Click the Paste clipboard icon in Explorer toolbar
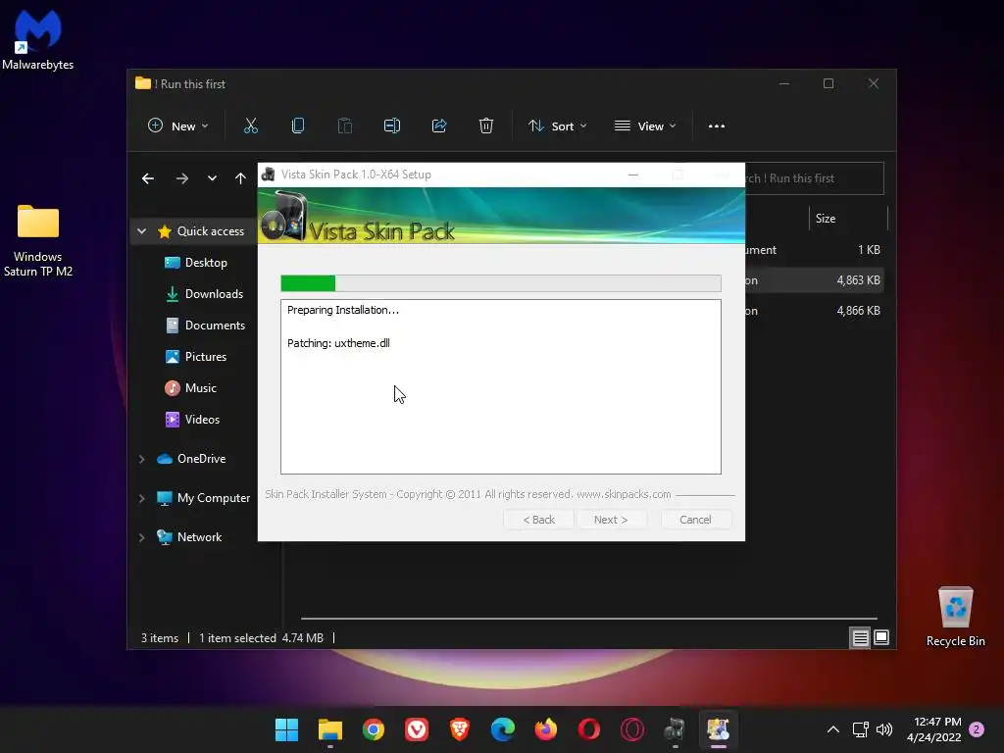1004x753 pixels. click(x=344, y=125)
